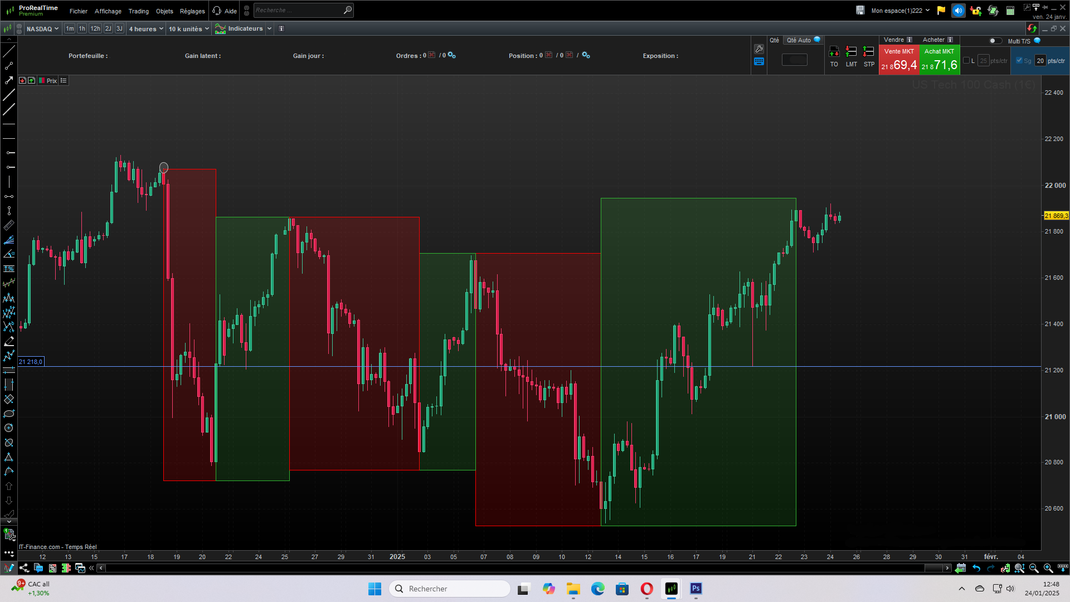Open the wrench settings icon
The height and width of the screenshot is (602, 1070).
pyautogui.click(x=758, y=49)
